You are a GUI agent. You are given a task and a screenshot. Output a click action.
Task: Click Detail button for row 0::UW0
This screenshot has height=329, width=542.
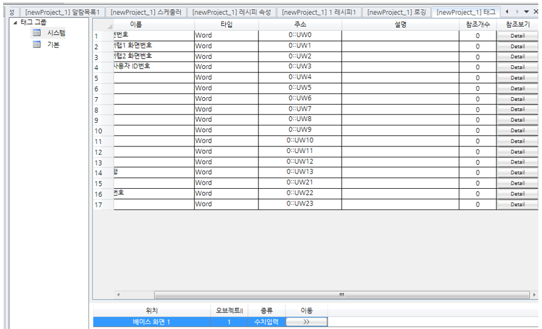[517, 36]
